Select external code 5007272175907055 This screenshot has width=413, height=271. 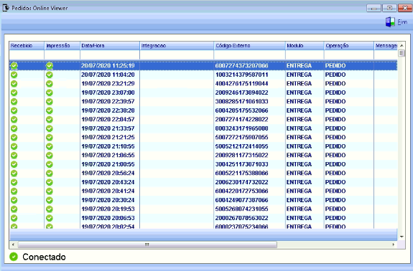click(241, 137)
